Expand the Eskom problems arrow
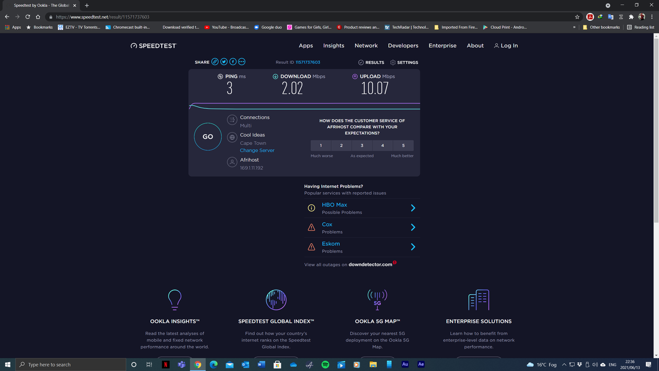 click(x=413, y=247)
